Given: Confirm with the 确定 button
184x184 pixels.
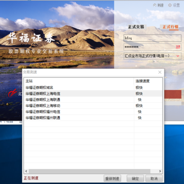Looking at the screenshot, I should click(x=135, y=178).
